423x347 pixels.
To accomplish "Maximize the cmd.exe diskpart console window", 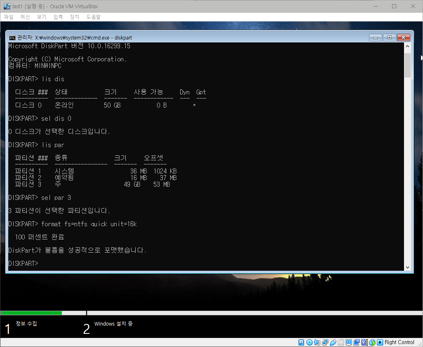I will (389, 38).
